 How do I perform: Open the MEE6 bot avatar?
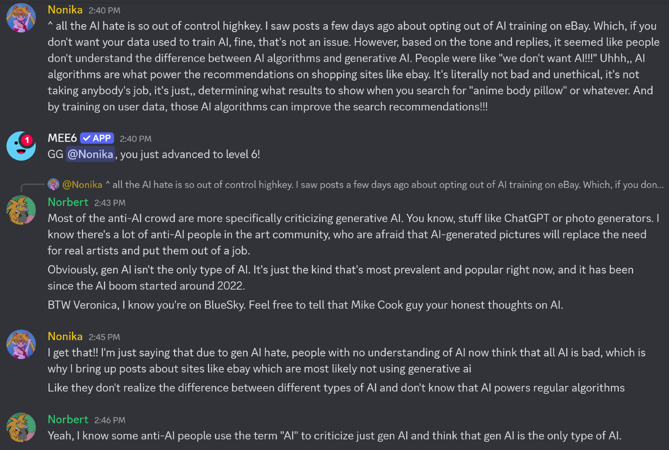click(x=21, y=146)
